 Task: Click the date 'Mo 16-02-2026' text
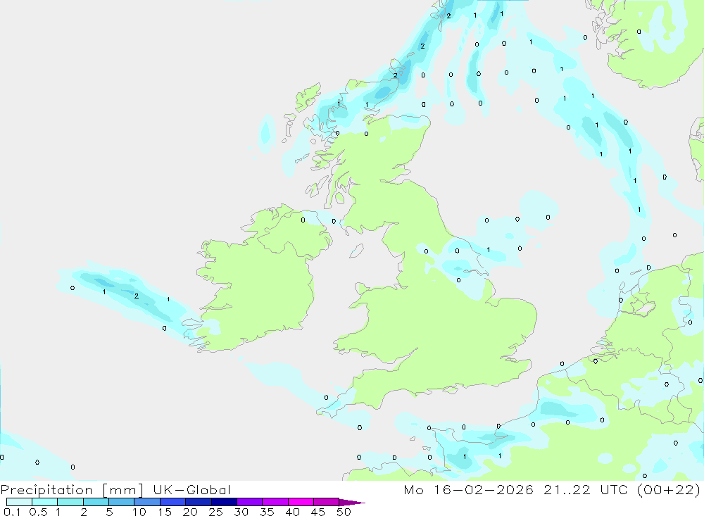point(469,490)
